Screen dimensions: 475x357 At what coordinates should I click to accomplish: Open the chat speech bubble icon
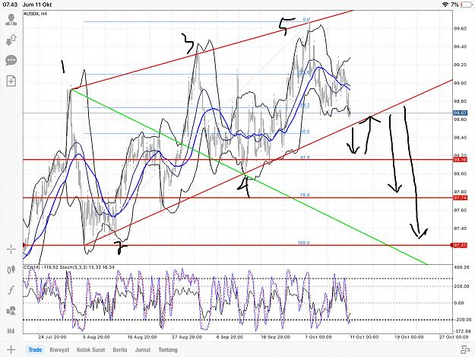pos(11,60)
